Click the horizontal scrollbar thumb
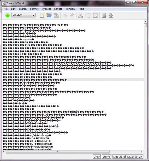The image size is (149, 161). 58,152
